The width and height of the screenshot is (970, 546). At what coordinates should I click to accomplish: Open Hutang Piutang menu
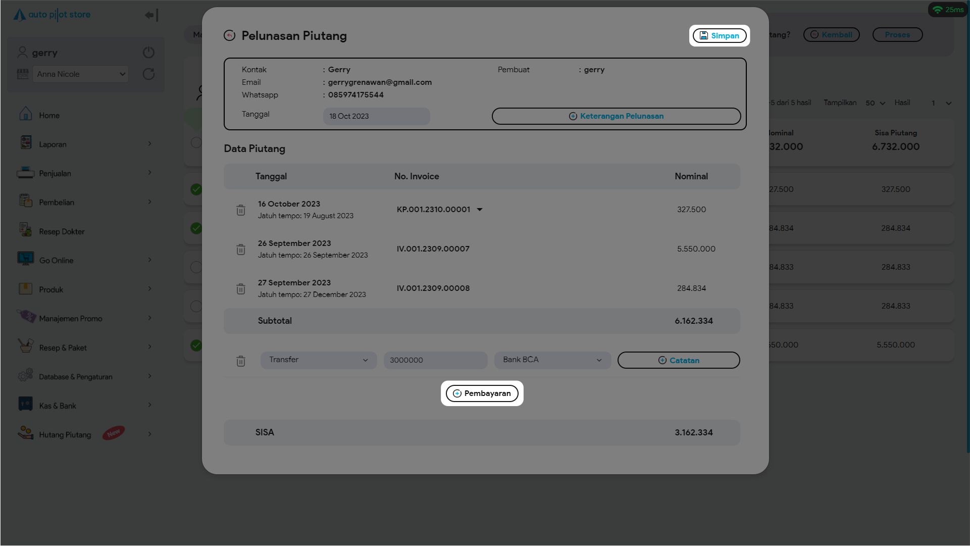point(66,435)
